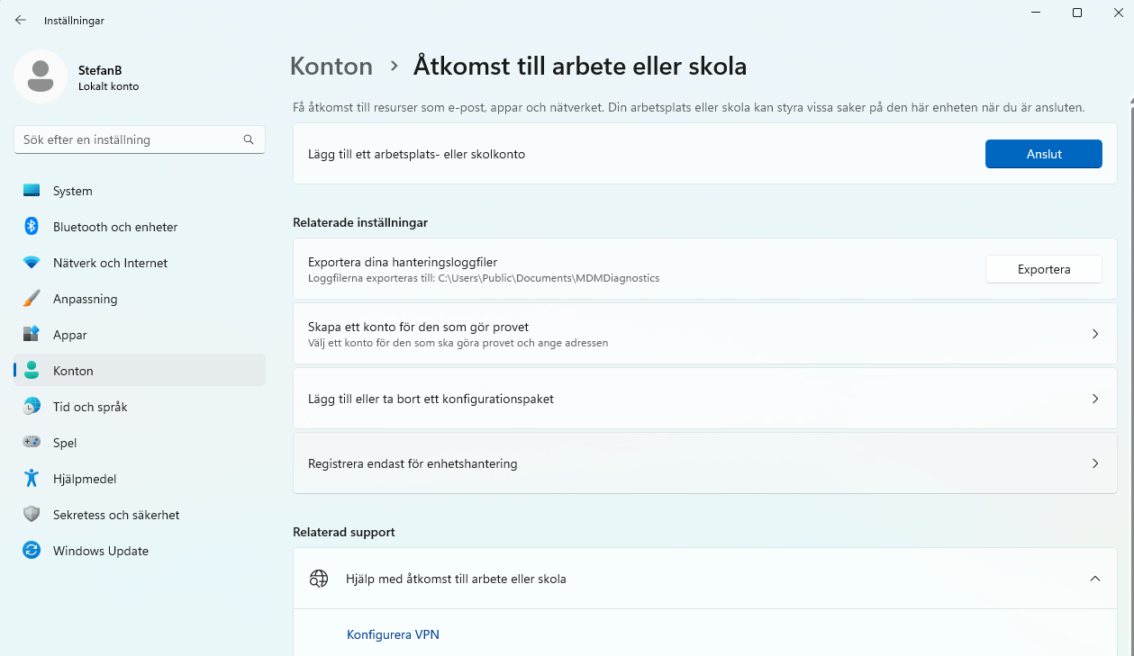Open Registrera endast för enhetshantering chevron
The image size is (1134, 656).
pyautogui.click(x=1095, y=463)
